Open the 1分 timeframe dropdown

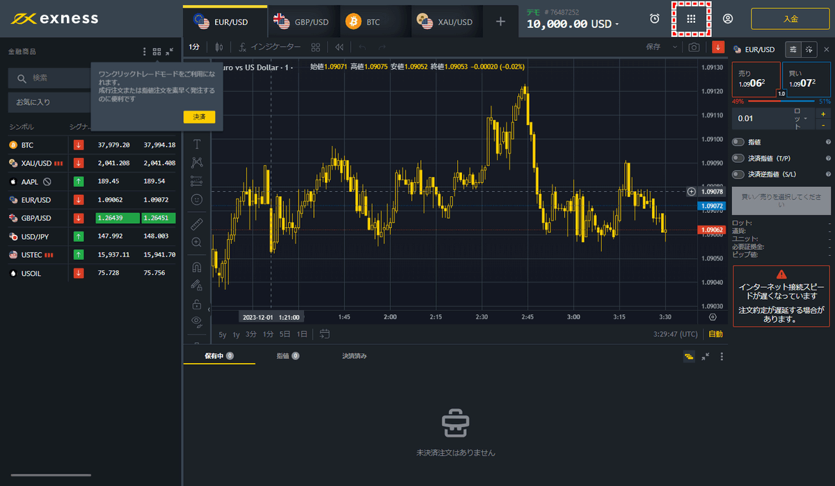coord(195,47)
